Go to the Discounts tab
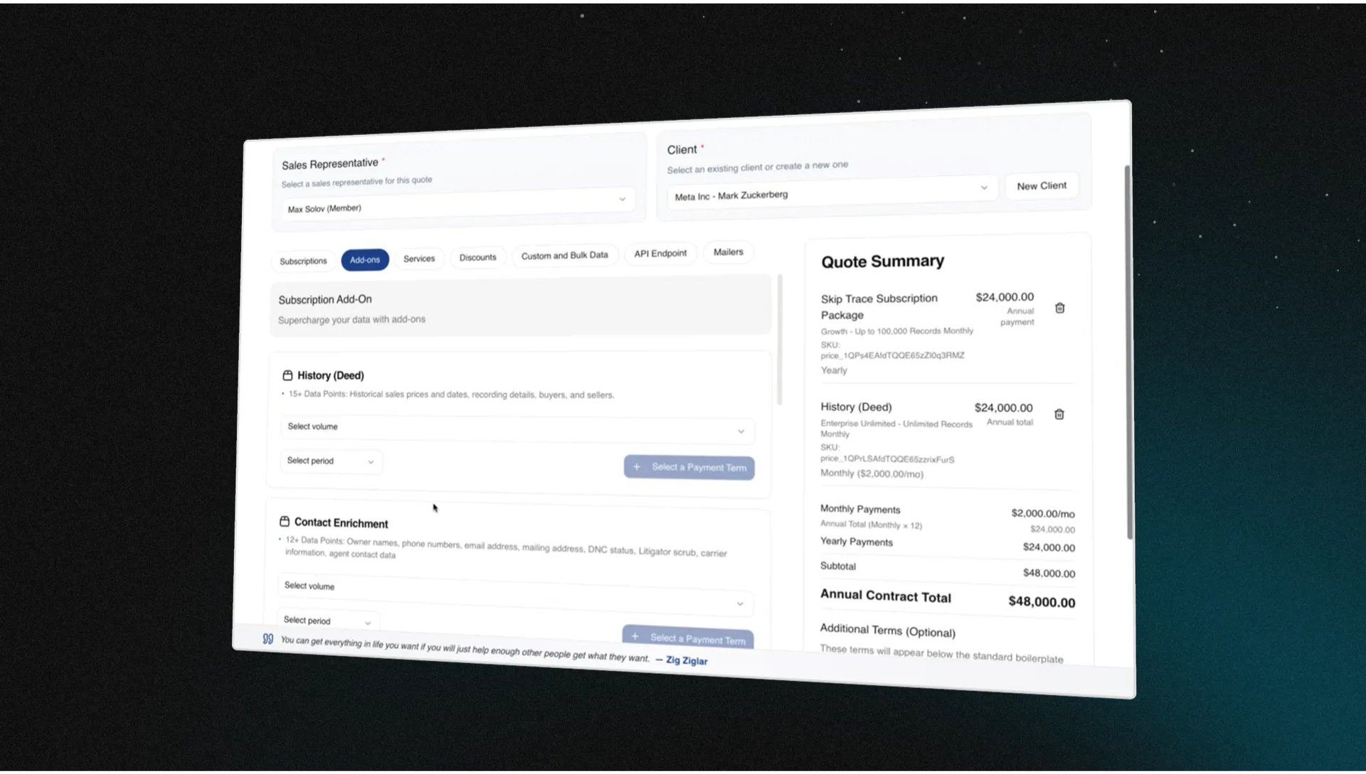The image size is (1366, 774). 477,257
